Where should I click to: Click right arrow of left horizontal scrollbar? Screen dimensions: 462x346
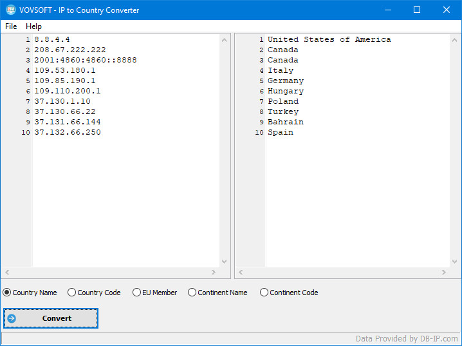point(214,272)
